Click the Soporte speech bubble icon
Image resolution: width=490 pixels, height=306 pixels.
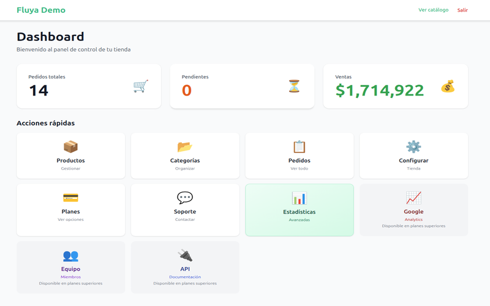185,198
